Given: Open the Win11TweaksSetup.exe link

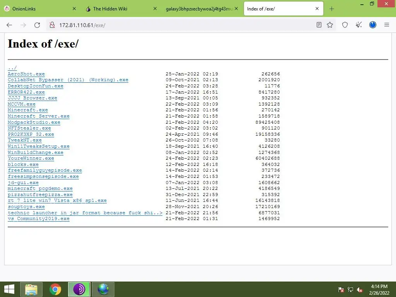Looking at the screenshot, I should [x=39, y=146].
